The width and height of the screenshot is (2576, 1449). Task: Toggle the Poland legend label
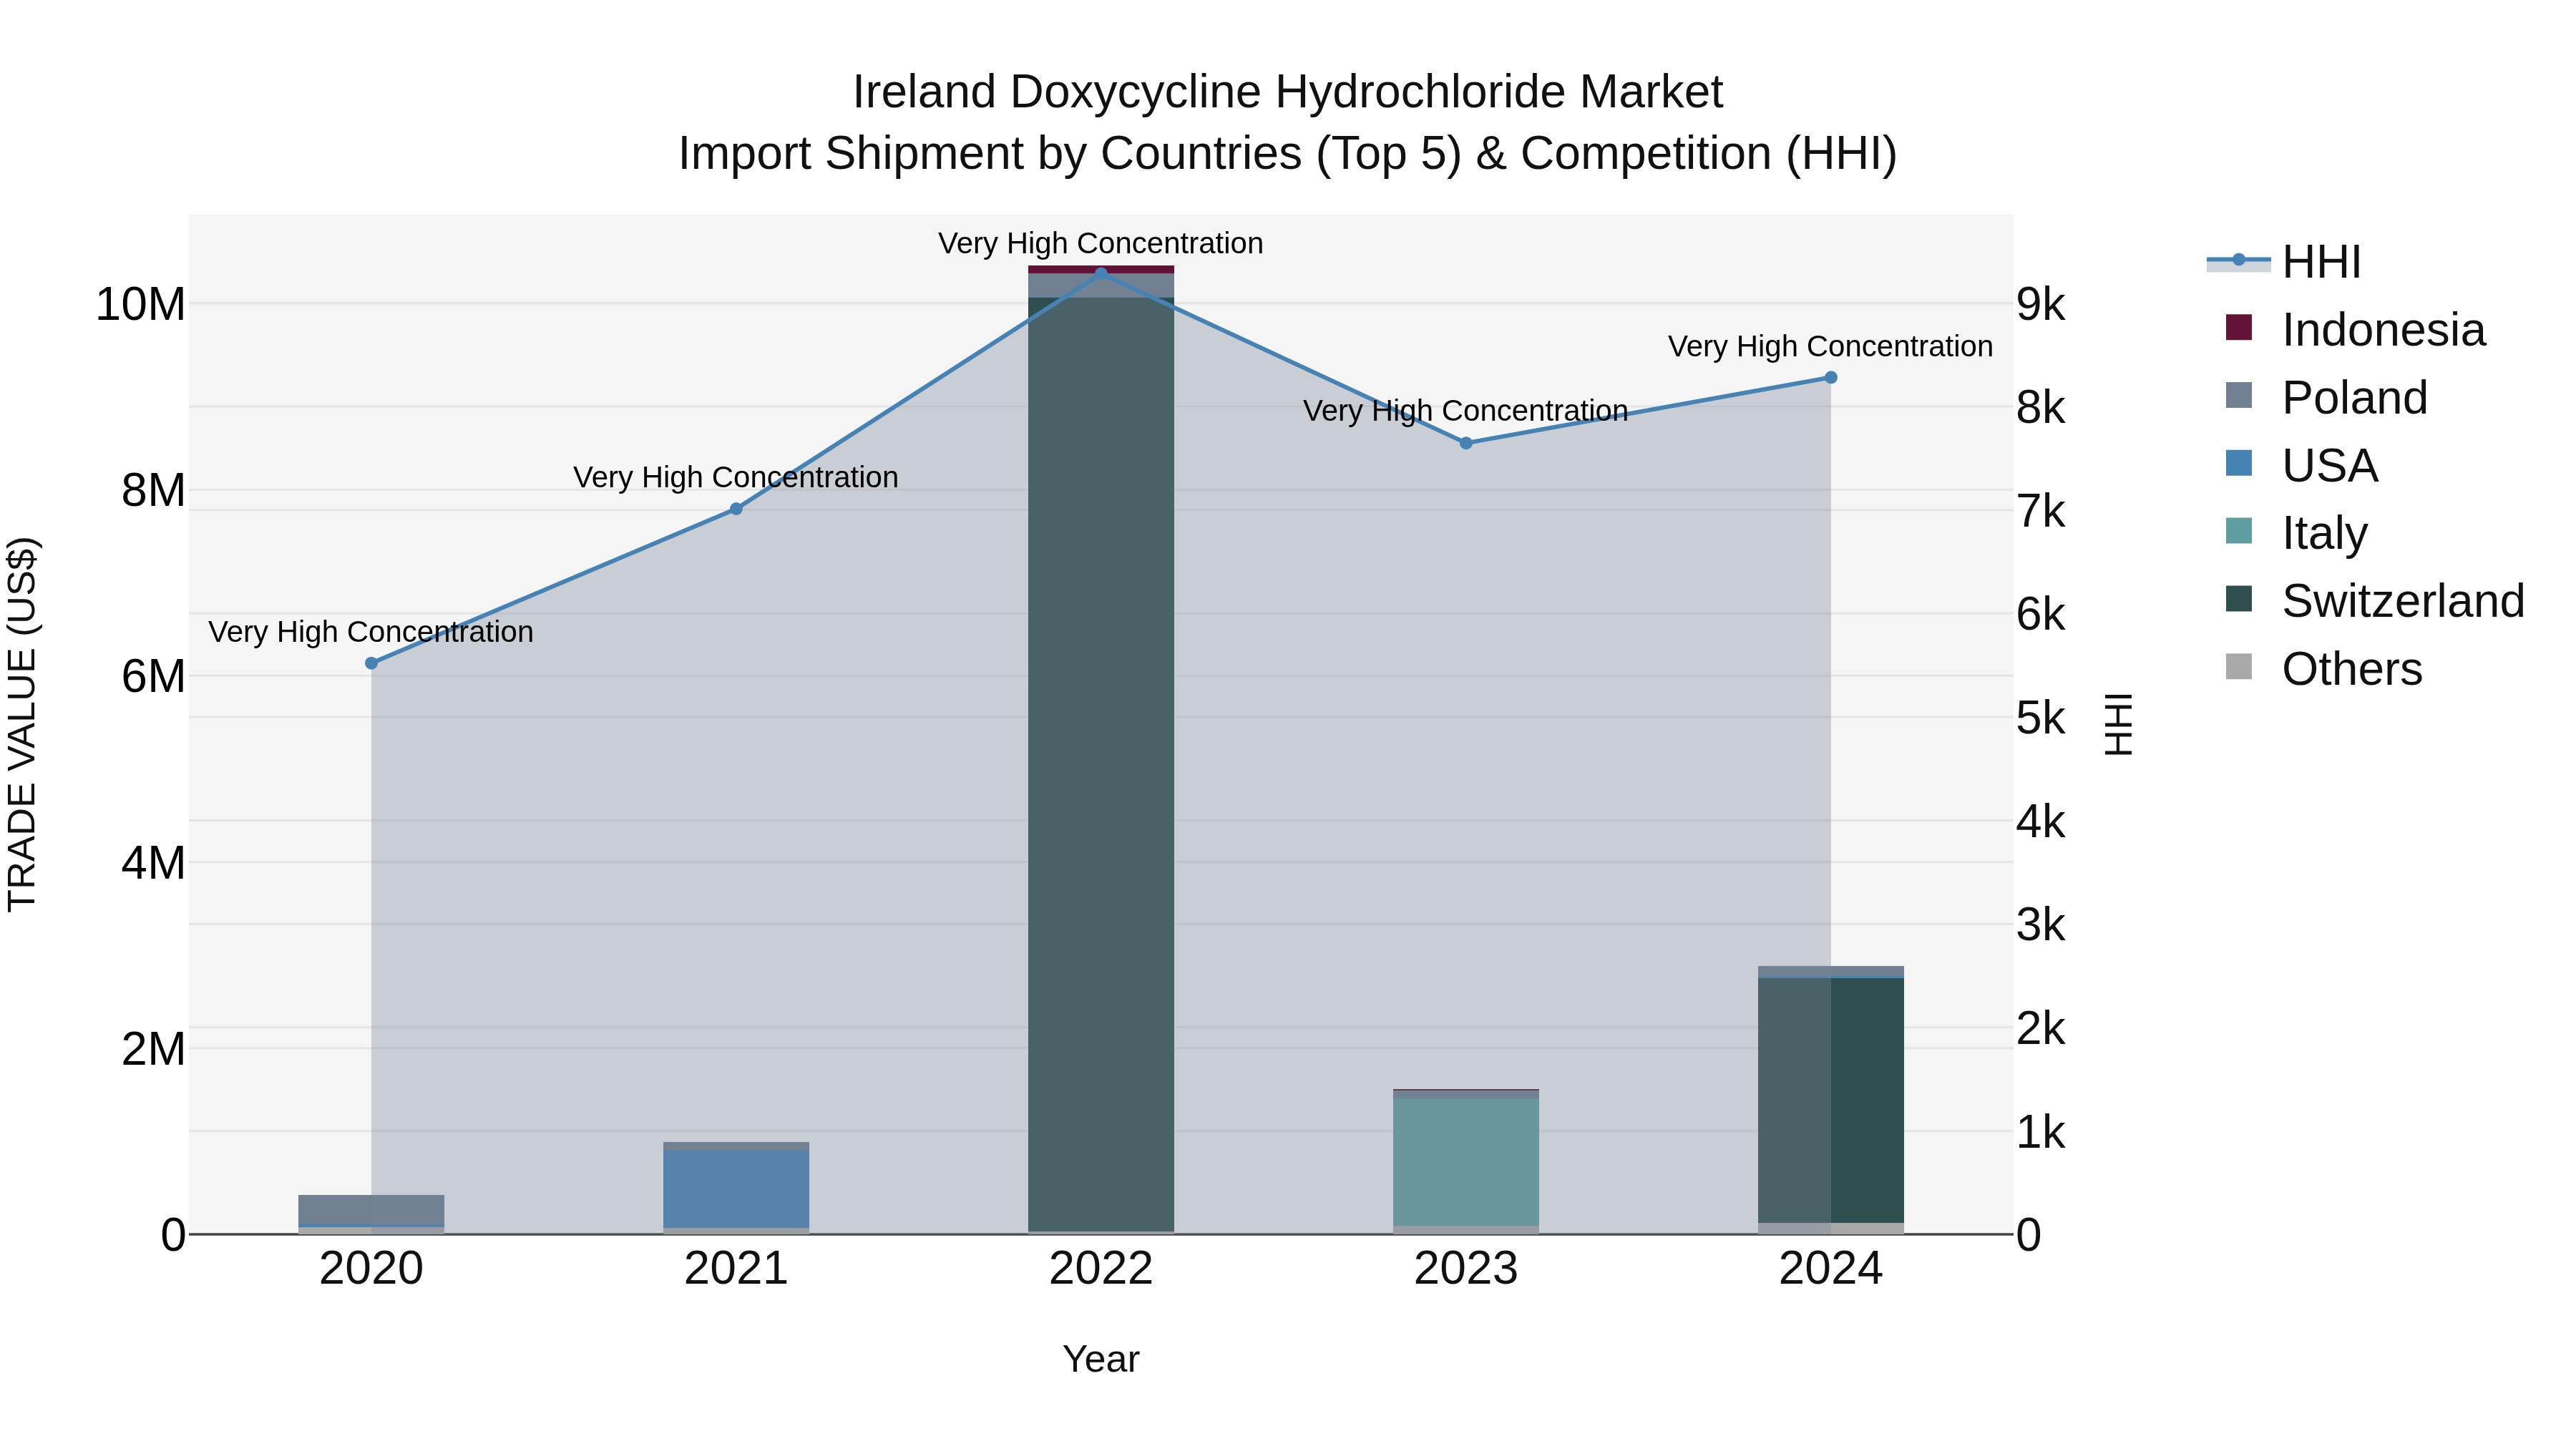point(2354,398)
